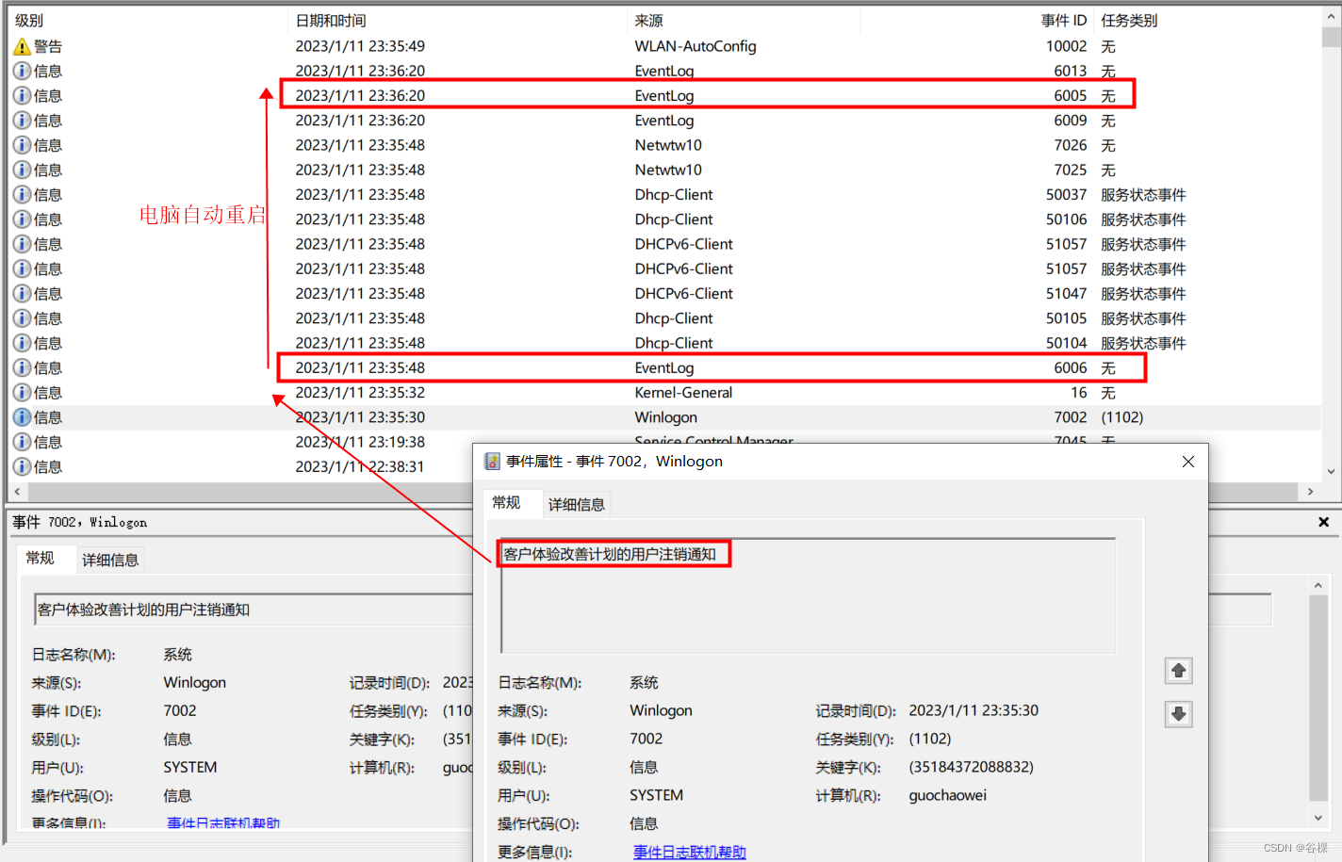Image resolution: width=1342 pixels, height=862 pixels.
Task: Click the info icon on the Dhcp-Client 50037 row
Action: click(x=22, y=194)
